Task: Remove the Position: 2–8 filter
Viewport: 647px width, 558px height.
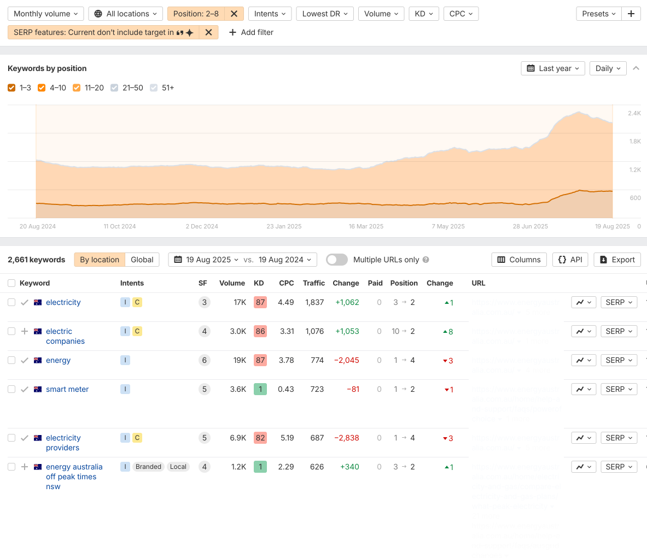Action: [x=234, y=14]
